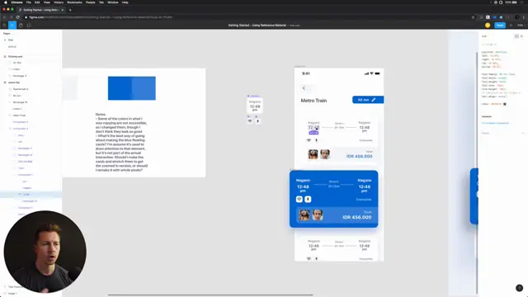The image size is (528, 297).
Task: Click the Notes text block on canvas
Action: pyautogui.click(x=121, y=143)
